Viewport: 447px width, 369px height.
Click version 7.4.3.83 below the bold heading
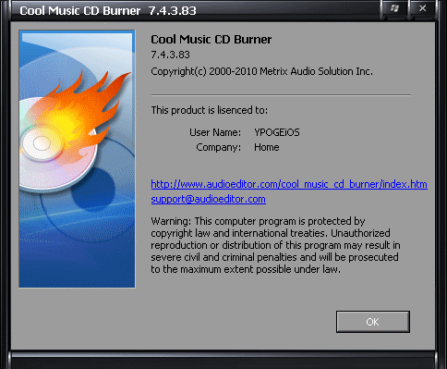click(170, 55)
